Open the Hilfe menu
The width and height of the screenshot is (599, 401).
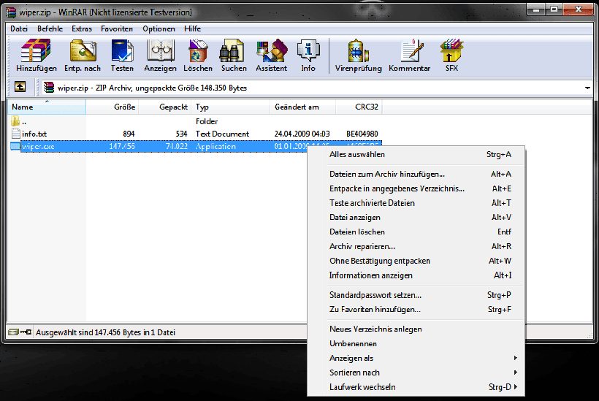click(x=193, y=28)
